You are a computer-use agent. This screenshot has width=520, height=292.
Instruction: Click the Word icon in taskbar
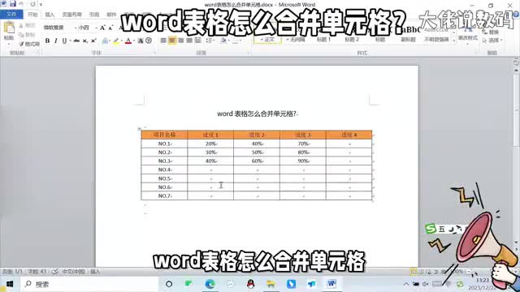(331, 284)
